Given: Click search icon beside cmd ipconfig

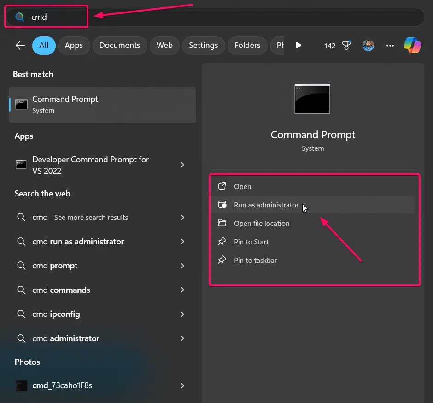Looking at the screenshot, I should tap(21, 314).
